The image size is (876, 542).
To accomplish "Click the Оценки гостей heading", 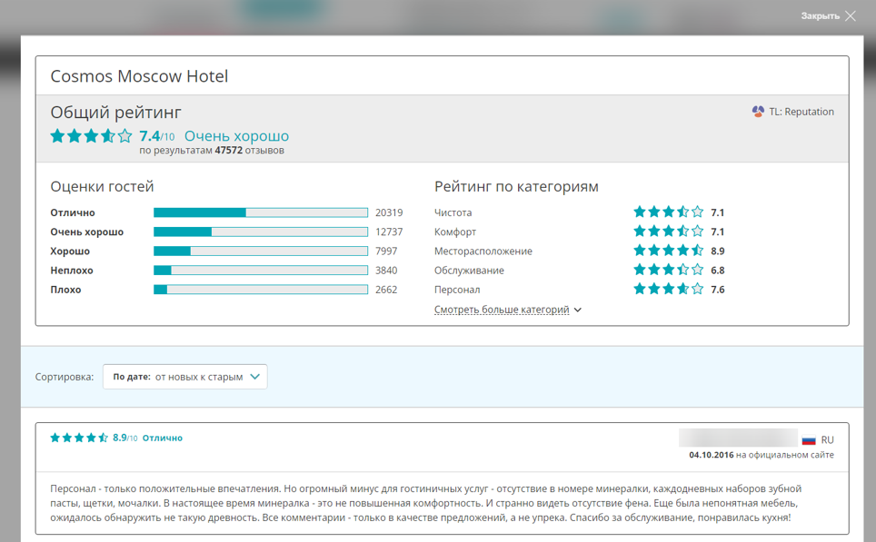I will (102, 186).
